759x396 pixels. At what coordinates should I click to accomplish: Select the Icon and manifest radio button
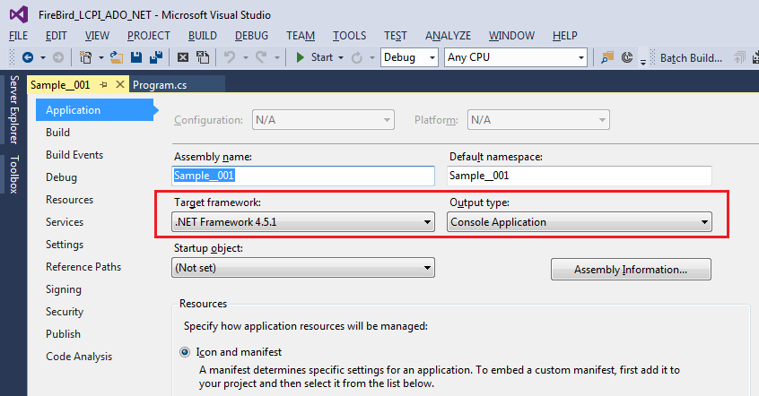pos(185,352)
